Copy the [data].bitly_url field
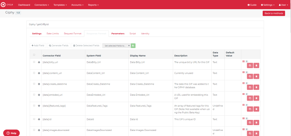Screen dimensions: 291x136 [x=250, y=66]
